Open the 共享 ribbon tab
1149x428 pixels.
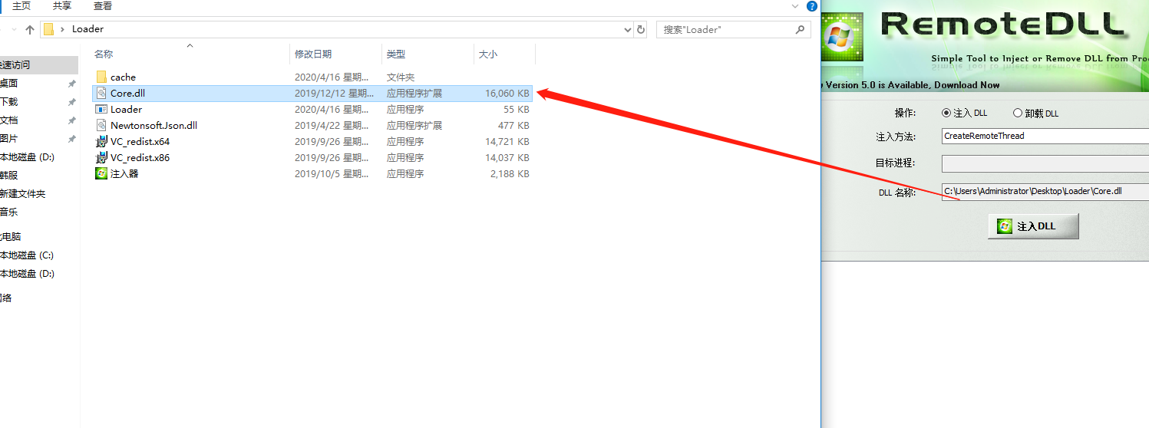point(62,6)
